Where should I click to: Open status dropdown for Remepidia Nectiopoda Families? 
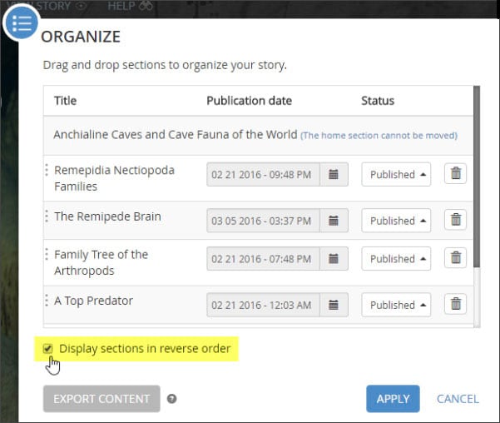(x=395, y=175)
